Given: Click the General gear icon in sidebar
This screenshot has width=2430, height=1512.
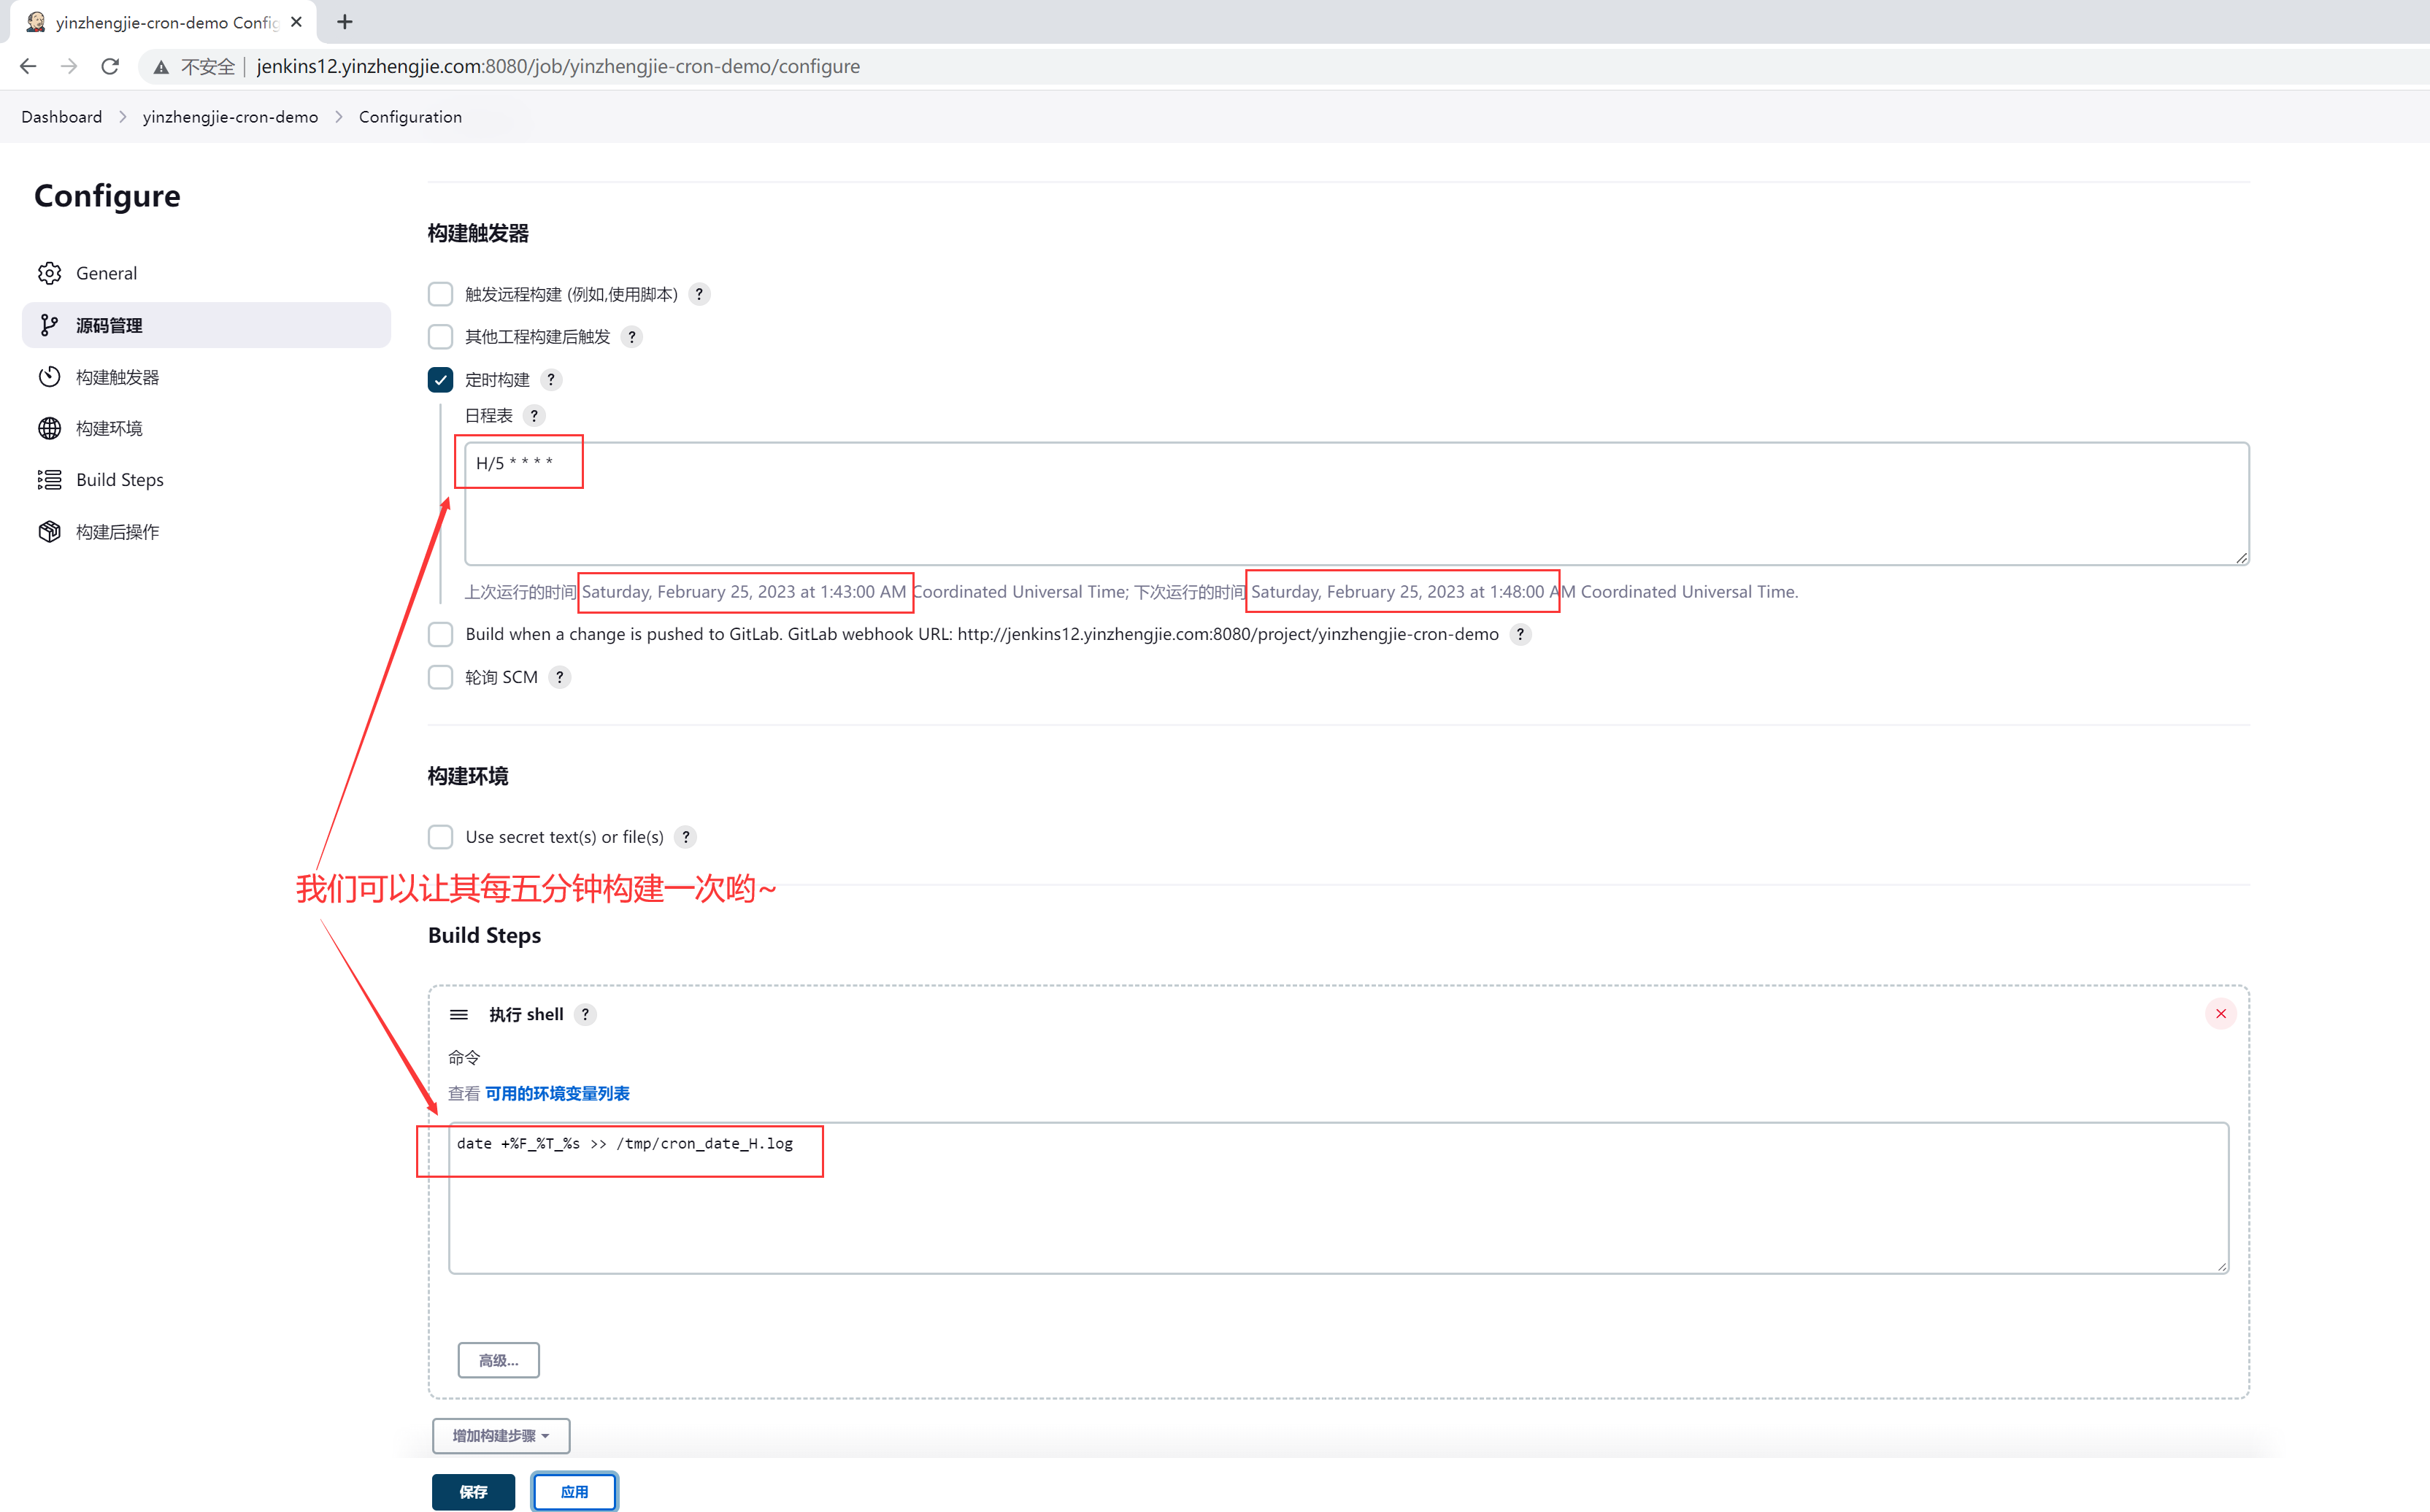Looking at the screenshot, I should [49, 273].
